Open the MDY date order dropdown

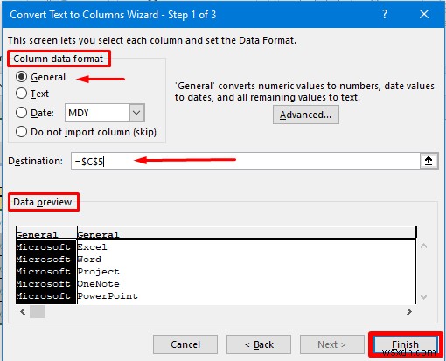click(137, 113)
